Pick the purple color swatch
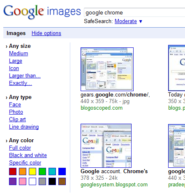 pyautogui.click(x=13, y=181)
